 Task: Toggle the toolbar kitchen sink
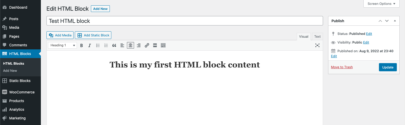tap(163, 45)
